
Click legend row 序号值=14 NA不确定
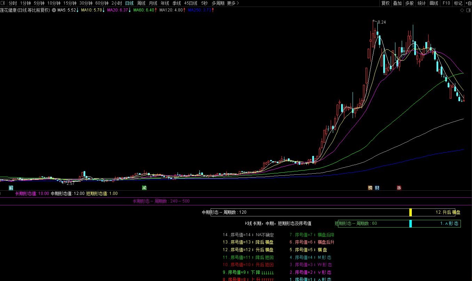(x=249, y=235)
